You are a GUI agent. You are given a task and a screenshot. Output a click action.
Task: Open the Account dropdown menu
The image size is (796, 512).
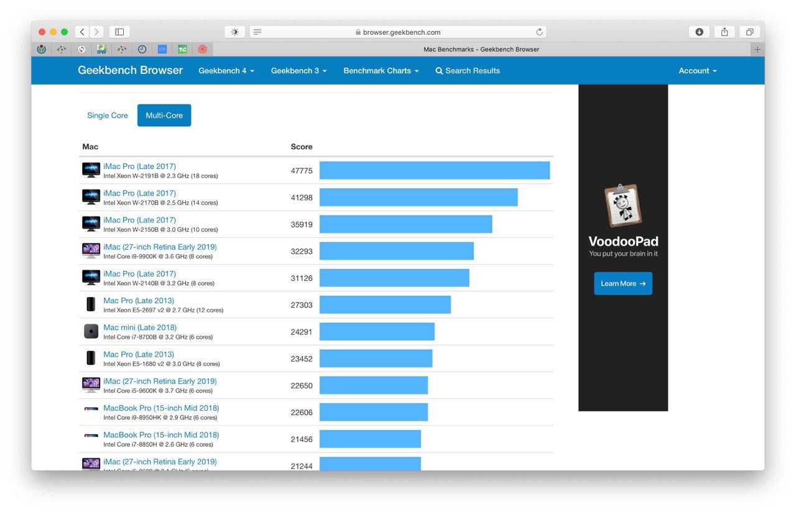coord(696,70)
